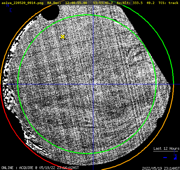Click the blue dash in the Last 12 Hours plot
Viewport: 180px width, 170px height.
165,157
